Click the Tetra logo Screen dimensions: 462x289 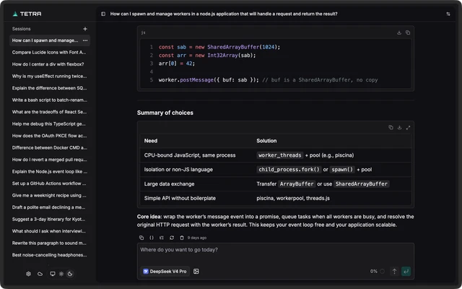pos(27,14)
